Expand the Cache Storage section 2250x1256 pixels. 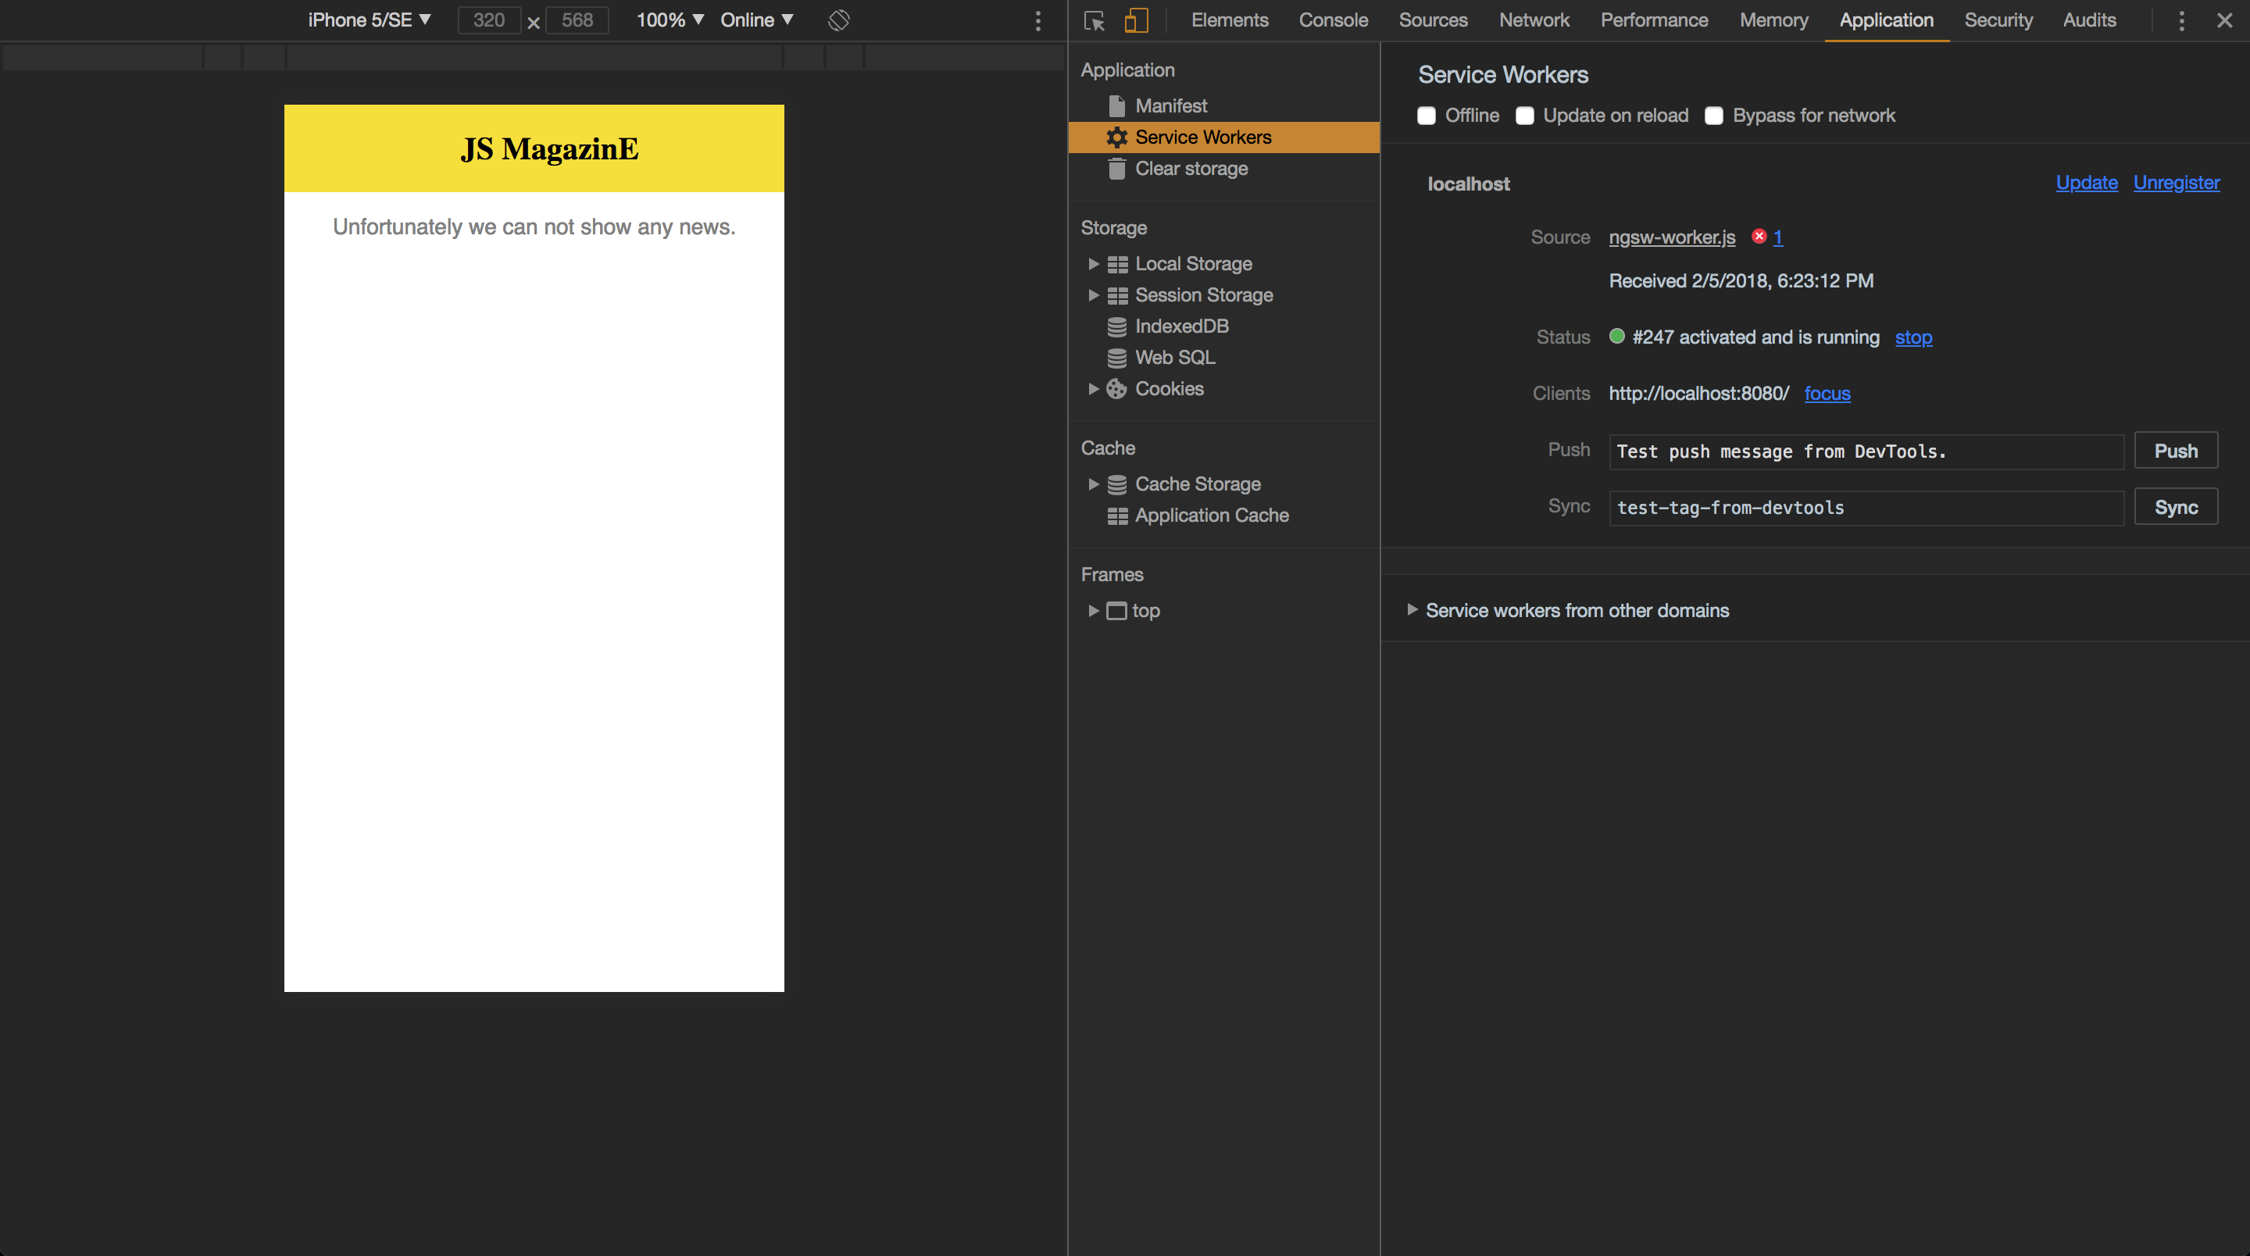point(1094,483)
